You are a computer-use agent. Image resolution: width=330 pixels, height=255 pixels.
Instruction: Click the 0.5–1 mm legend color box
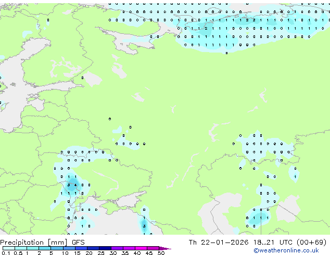point(21,248)
